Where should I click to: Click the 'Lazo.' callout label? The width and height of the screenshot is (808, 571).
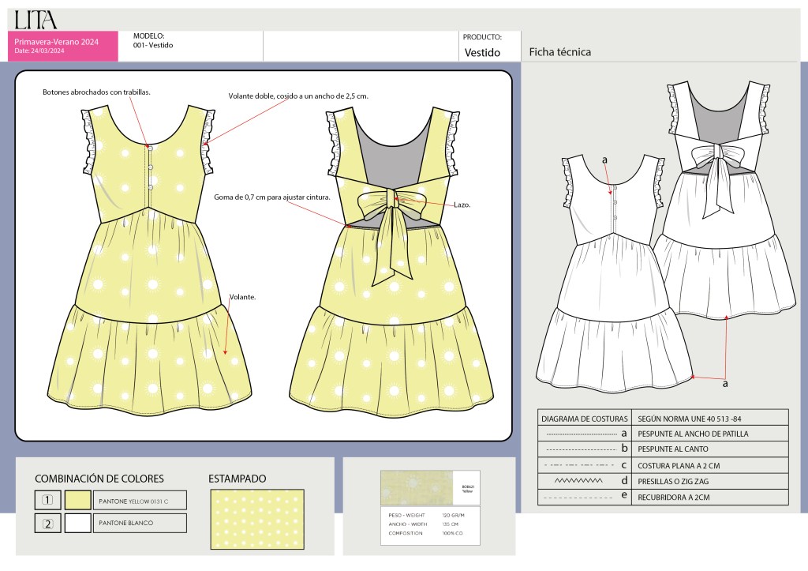tap(463, 204)
